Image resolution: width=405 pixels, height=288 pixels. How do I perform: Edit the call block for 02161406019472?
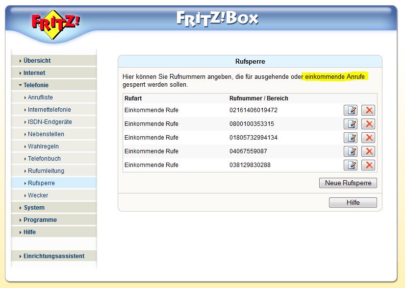[x=351, y=110]
